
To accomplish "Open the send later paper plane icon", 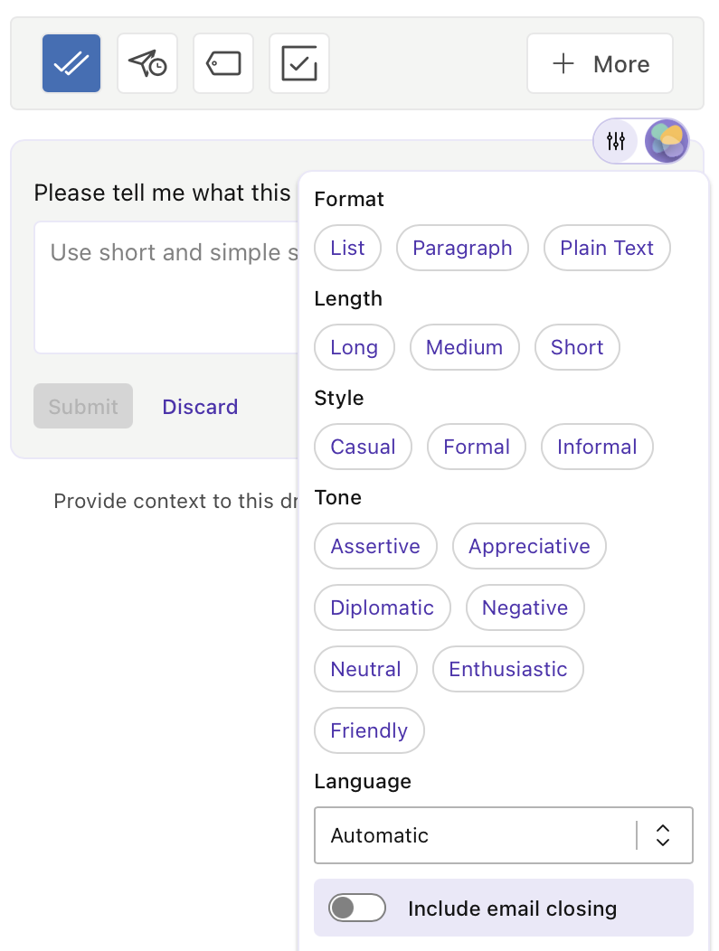I will (147, 63).
